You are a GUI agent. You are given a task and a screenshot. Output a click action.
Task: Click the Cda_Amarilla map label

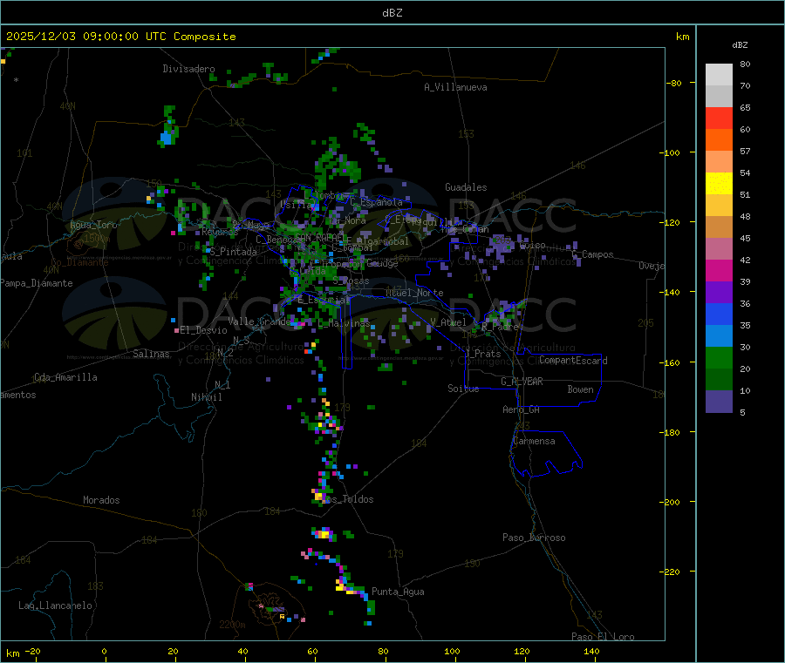65,377
